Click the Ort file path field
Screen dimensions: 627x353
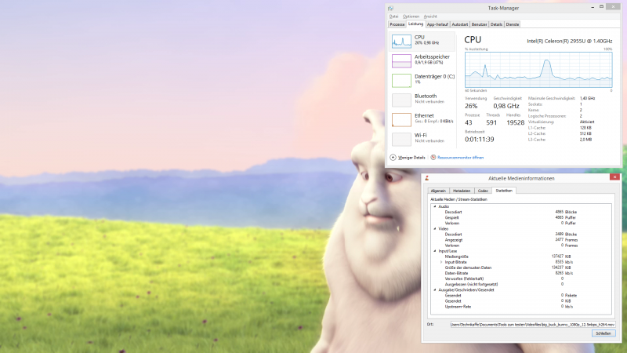click(533, 325)
